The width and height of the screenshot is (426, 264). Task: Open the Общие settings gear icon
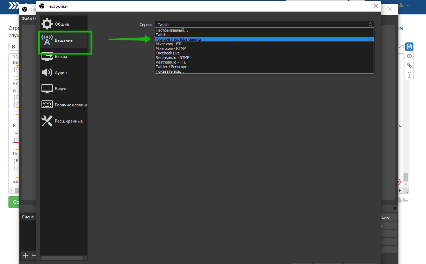(x=47, y=24)
